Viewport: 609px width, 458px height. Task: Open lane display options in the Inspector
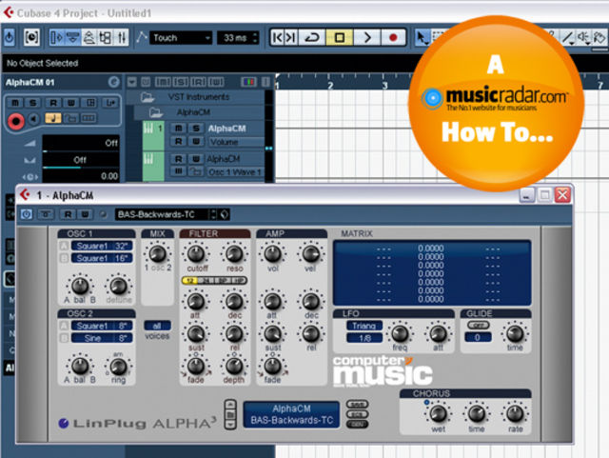coord(88,118)
